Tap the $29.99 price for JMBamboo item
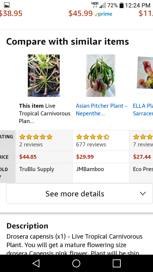Image resolution: width=153 pixels, height=272 pixels. [x=85, y=157]
